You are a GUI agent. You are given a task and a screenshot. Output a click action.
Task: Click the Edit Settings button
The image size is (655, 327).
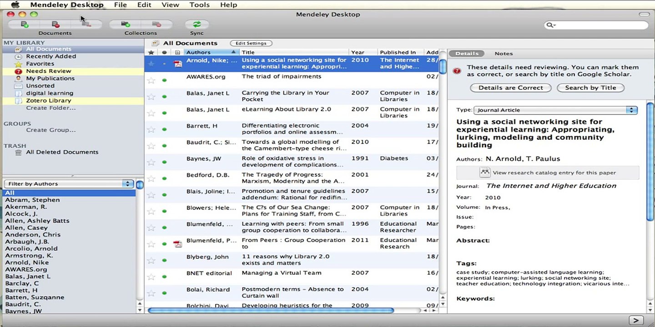click(251, 43)
